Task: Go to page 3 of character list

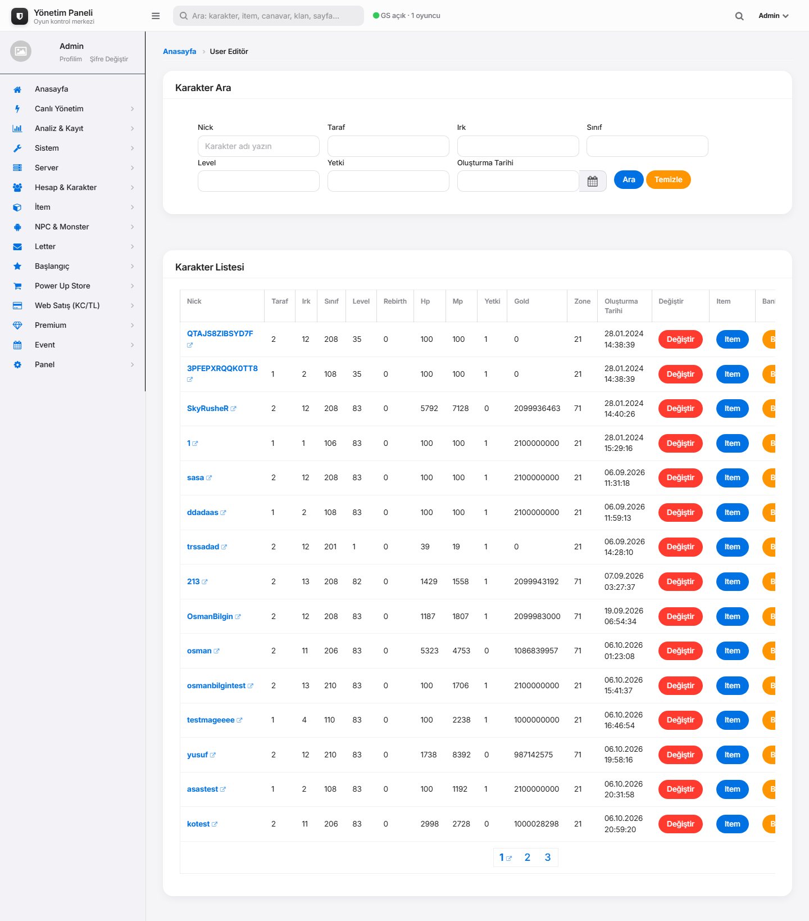Action: click(x=548, y=857)
